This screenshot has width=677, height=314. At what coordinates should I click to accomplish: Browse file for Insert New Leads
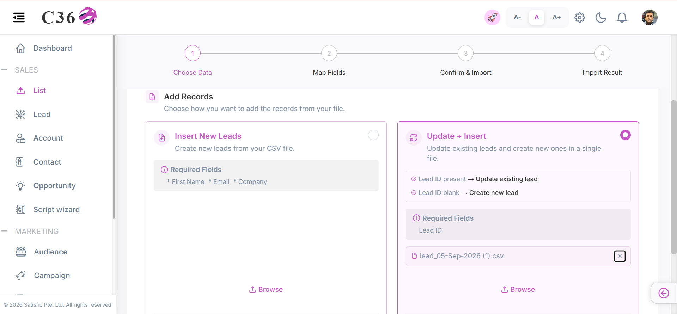[x=266, y=289]
